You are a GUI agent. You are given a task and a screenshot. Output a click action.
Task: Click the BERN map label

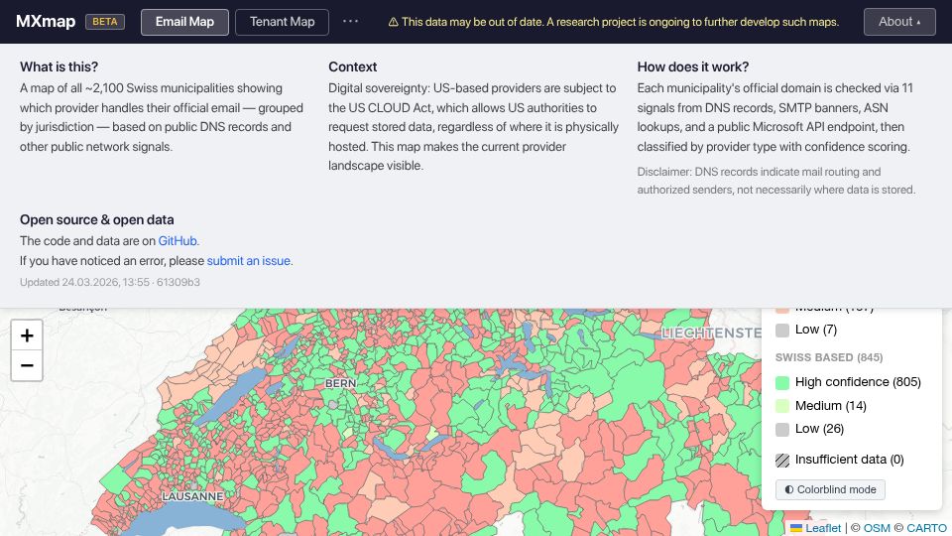[340, 383]
